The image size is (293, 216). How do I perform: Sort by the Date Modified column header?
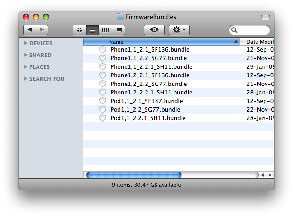(x=257, y=42)
